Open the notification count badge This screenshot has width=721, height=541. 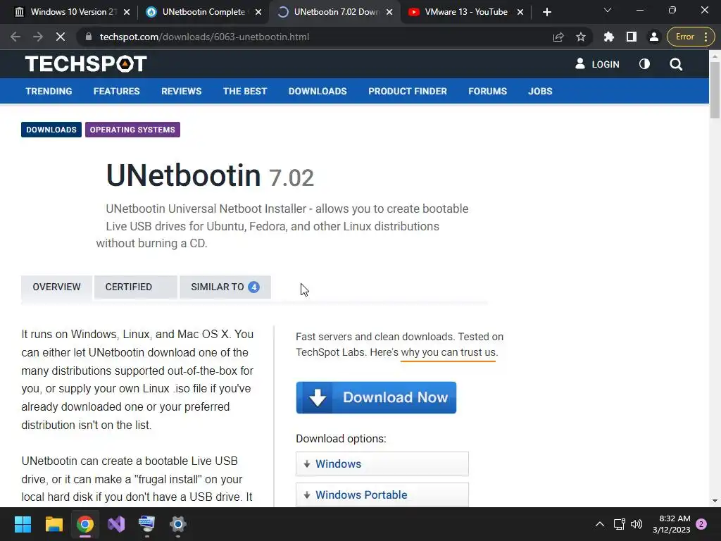pos(701,524)
